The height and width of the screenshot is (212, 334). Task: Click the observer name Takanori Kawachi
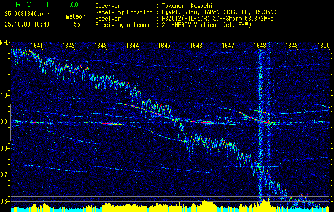pyautogui.click(x=187, y=6)
